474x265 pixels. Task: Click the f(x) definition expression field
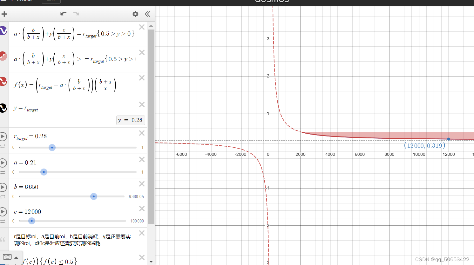tap(65, 85)
